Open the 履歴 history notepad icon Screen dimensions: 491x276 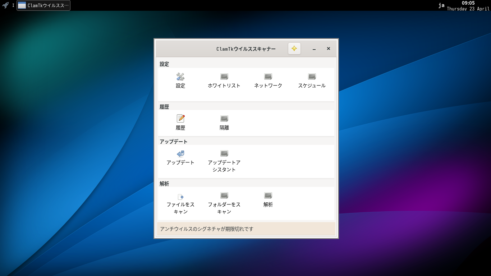(x=180, y=119)
